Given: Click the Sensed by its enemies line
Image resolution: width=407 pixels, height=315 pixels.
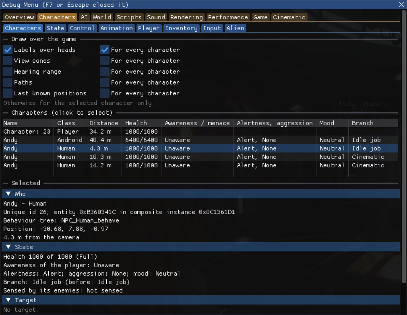Looking at the screenshot, I should (63, 290).
